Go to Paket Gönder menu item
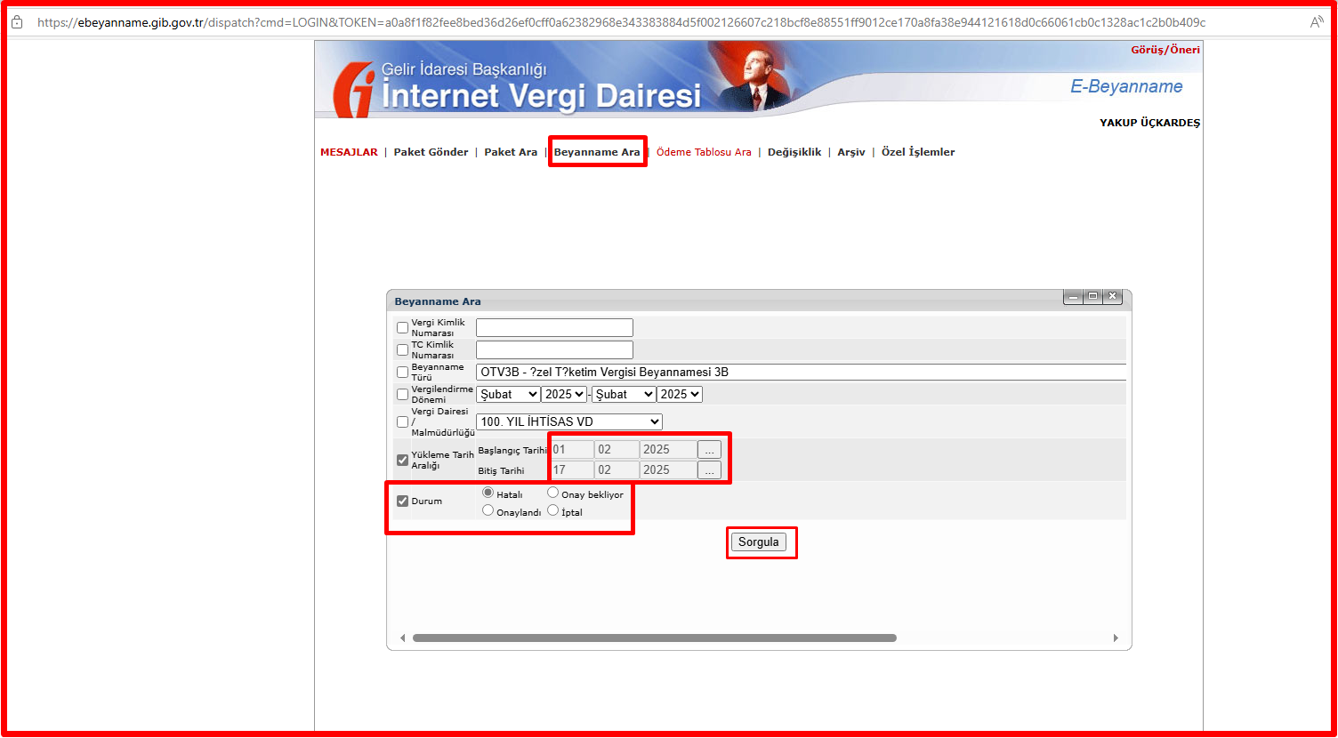The image size is (1338, 738). 431,152
